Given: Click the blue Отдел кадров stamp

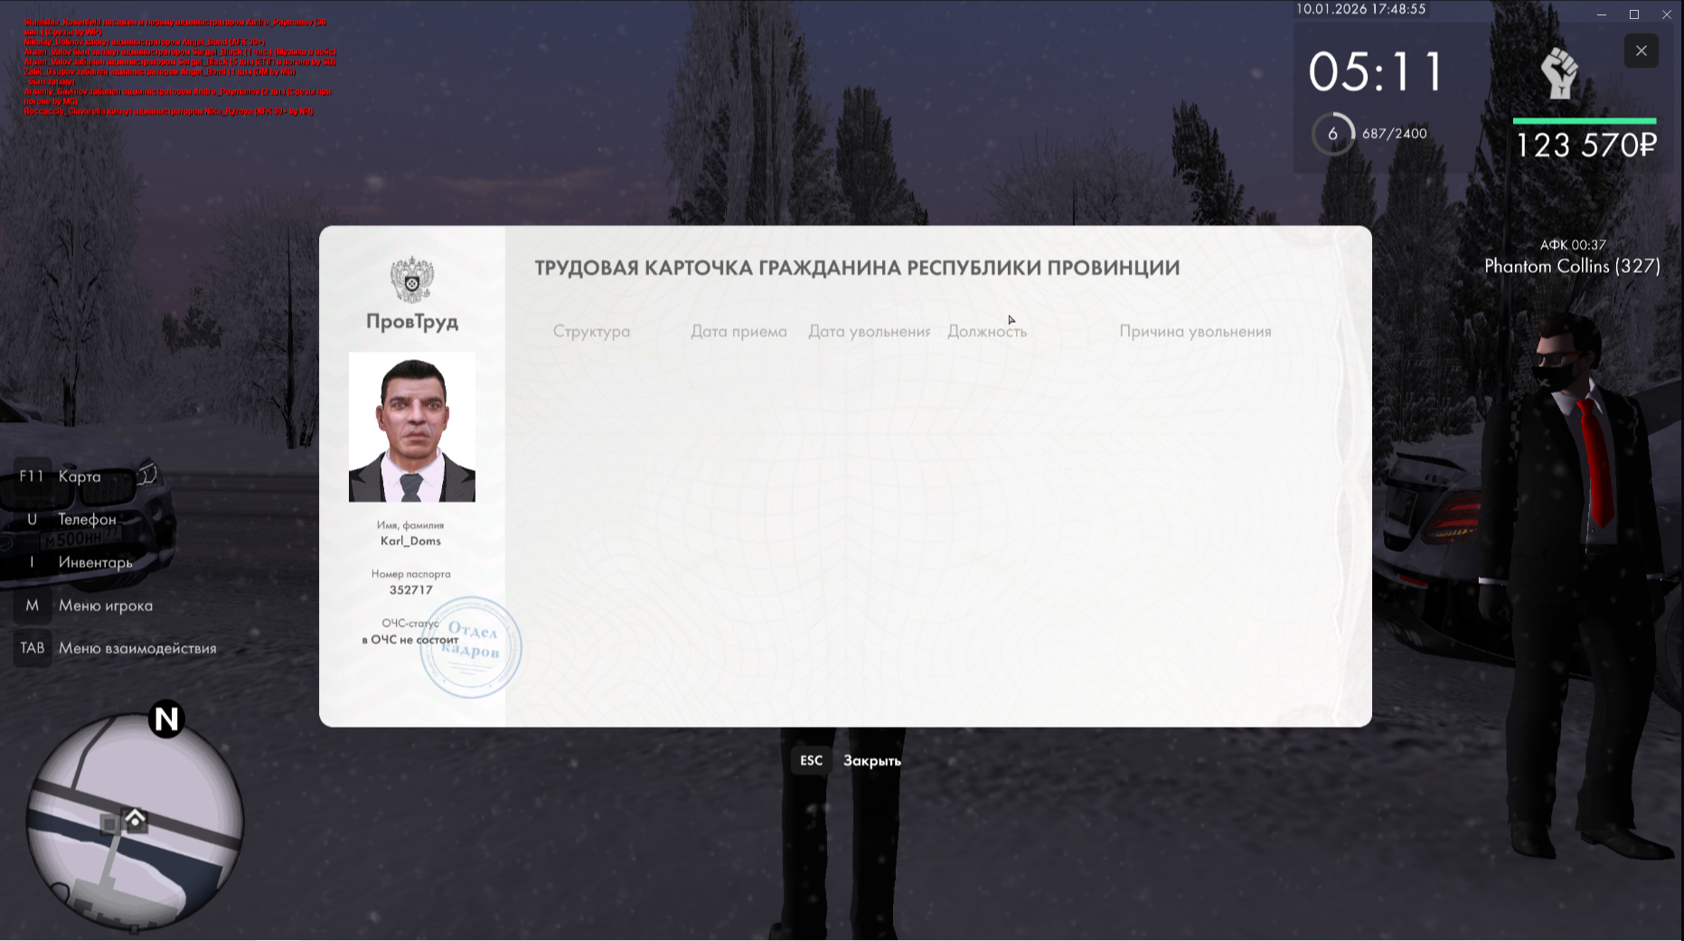Looking at the screenshot, I should 472,647.
